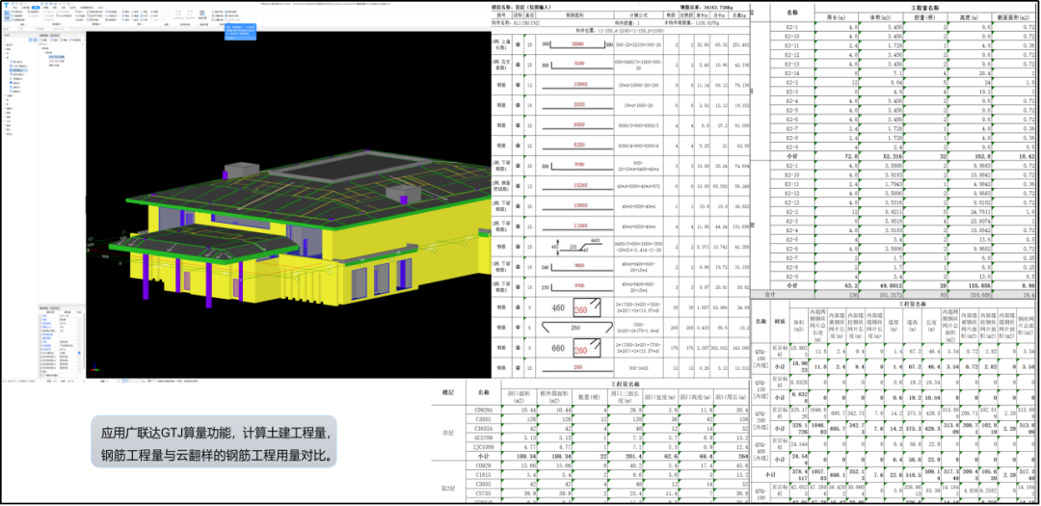The height and width of the screenshot is (506, 1041).
Task: Click the 首层 floor cell in openings table
Action: [448, 432]
